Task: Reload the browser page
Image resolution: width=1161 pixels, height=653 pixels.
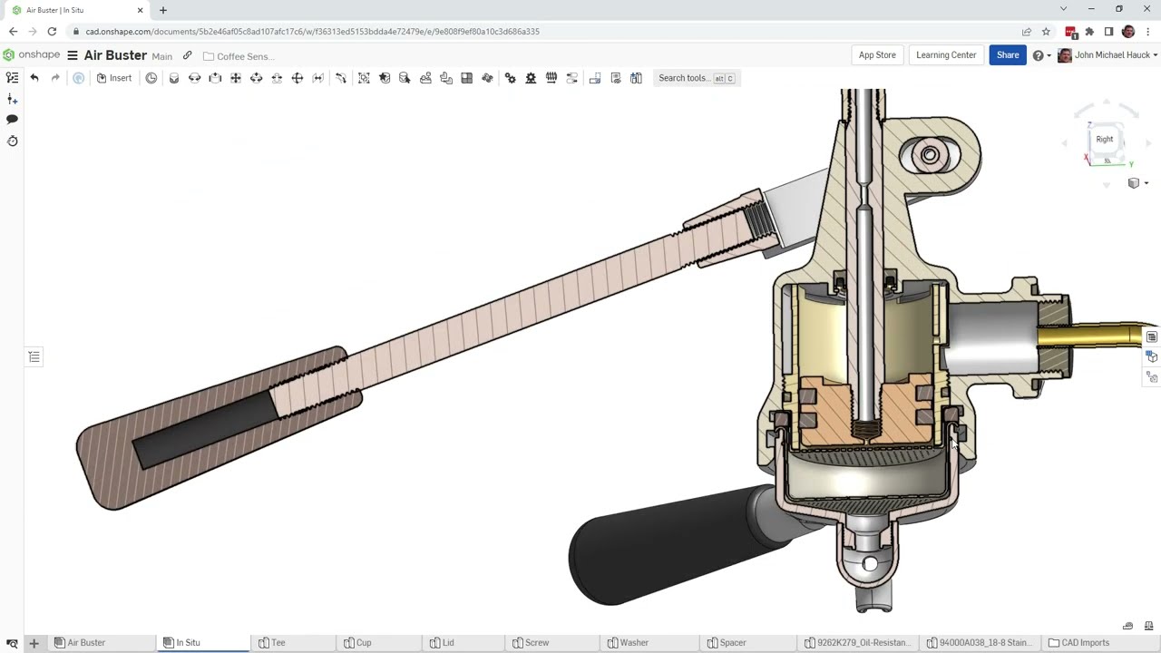Action: (52, 32)
